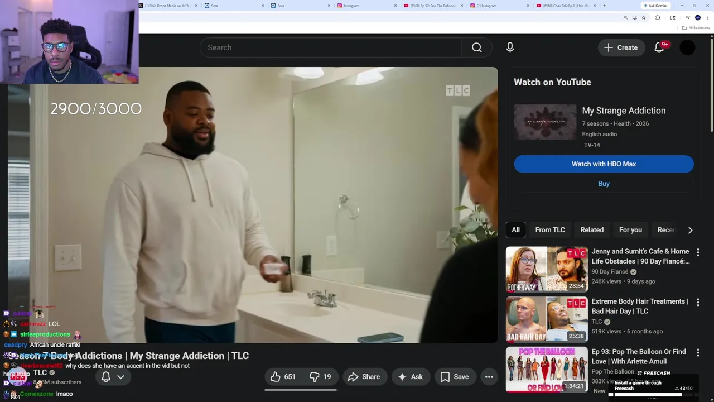Screen dimensions: 714x402
Task: Open My Strange Addiction show thumbnail
Action: pos(545,122)
